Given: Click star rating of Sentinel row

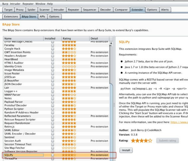Looking at the screenshot, I should (x=69, y=137).
